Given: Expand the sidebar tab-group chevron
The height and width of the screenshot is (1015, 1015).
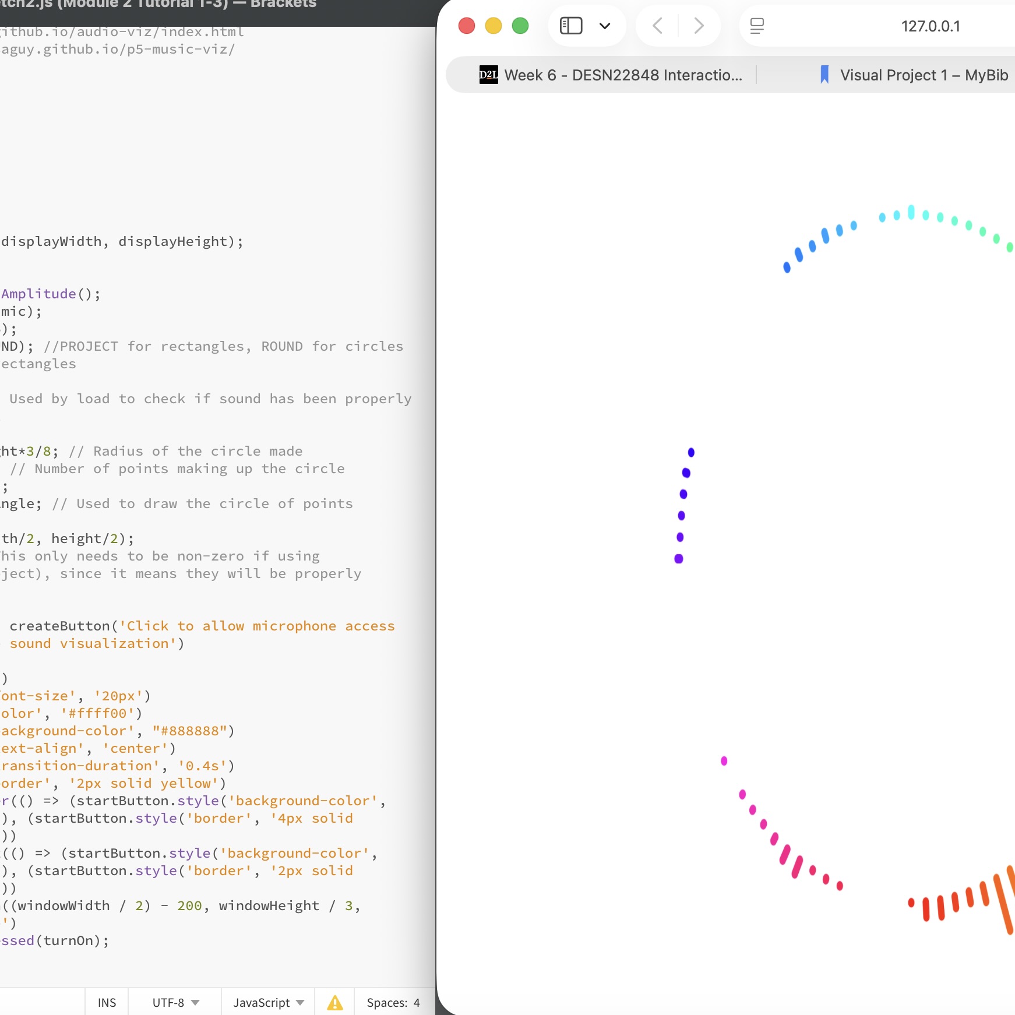Looking at the screenshot, I should [x=605, y=26].
